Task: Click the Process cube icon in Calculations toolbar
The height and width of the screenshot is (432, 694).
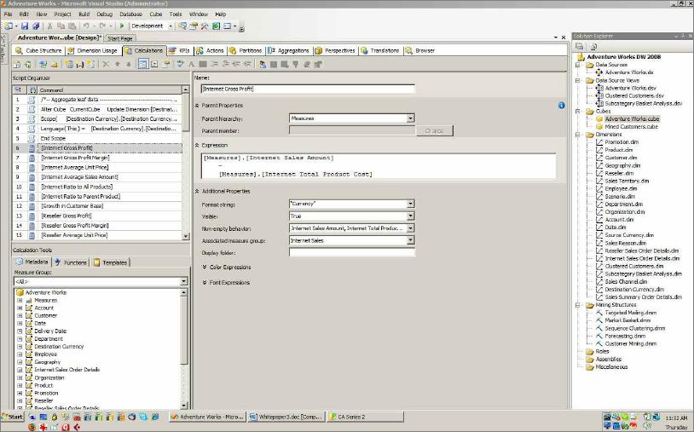Action: tap(17, 65)
